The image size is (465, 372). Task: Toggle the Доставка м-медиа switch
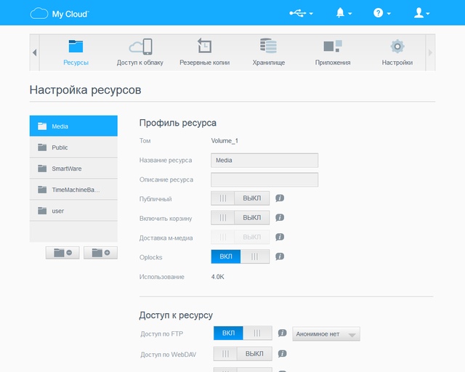(240, 237)
